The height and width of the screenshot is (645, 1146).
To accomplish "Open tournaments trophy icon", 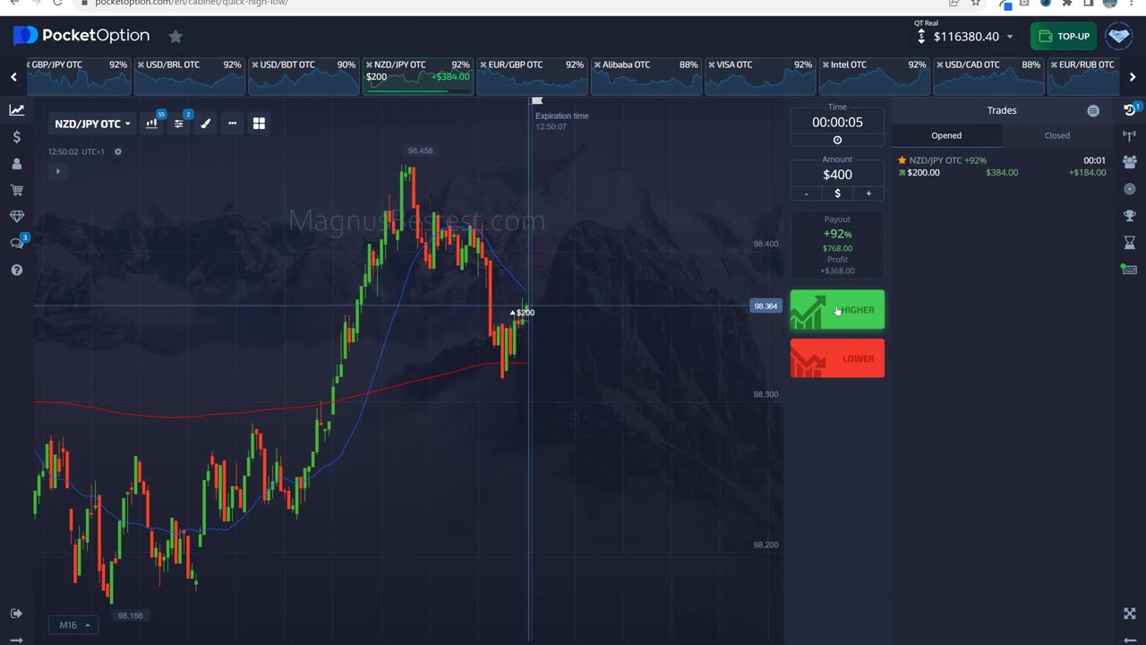I will click(1130, 216).
